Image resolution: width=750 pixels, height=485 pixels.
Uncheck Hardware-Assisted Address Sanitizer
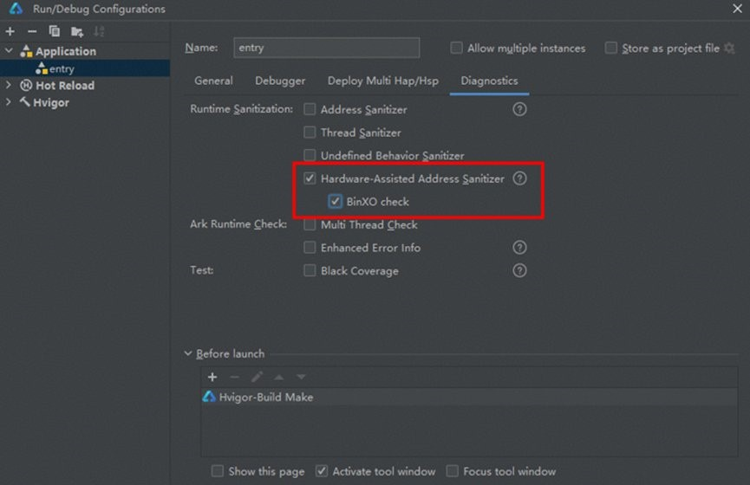tap(310, 178)
